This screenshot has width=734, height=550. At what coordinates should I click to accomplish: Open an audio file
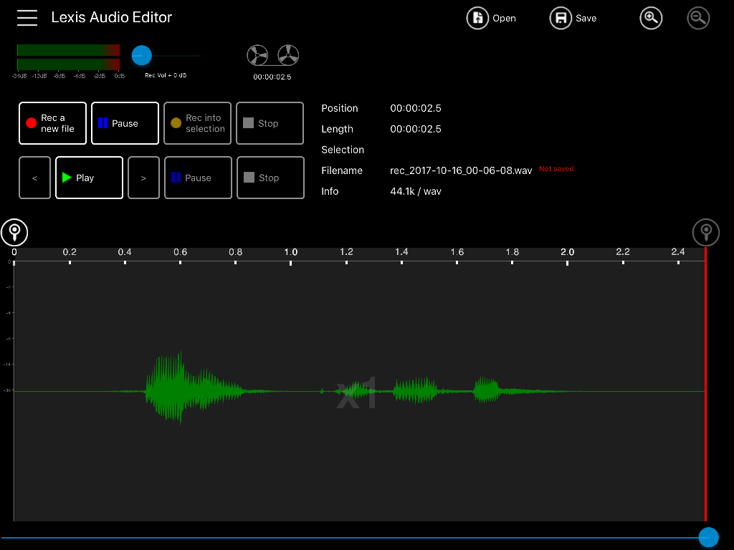(491, 18)
